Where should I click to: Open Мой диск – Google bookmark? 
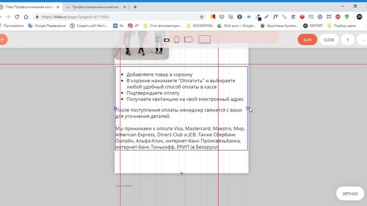237,26
